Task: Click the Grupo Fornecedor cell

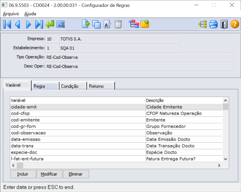Action: pyautogui.click(x=184, y=126)
